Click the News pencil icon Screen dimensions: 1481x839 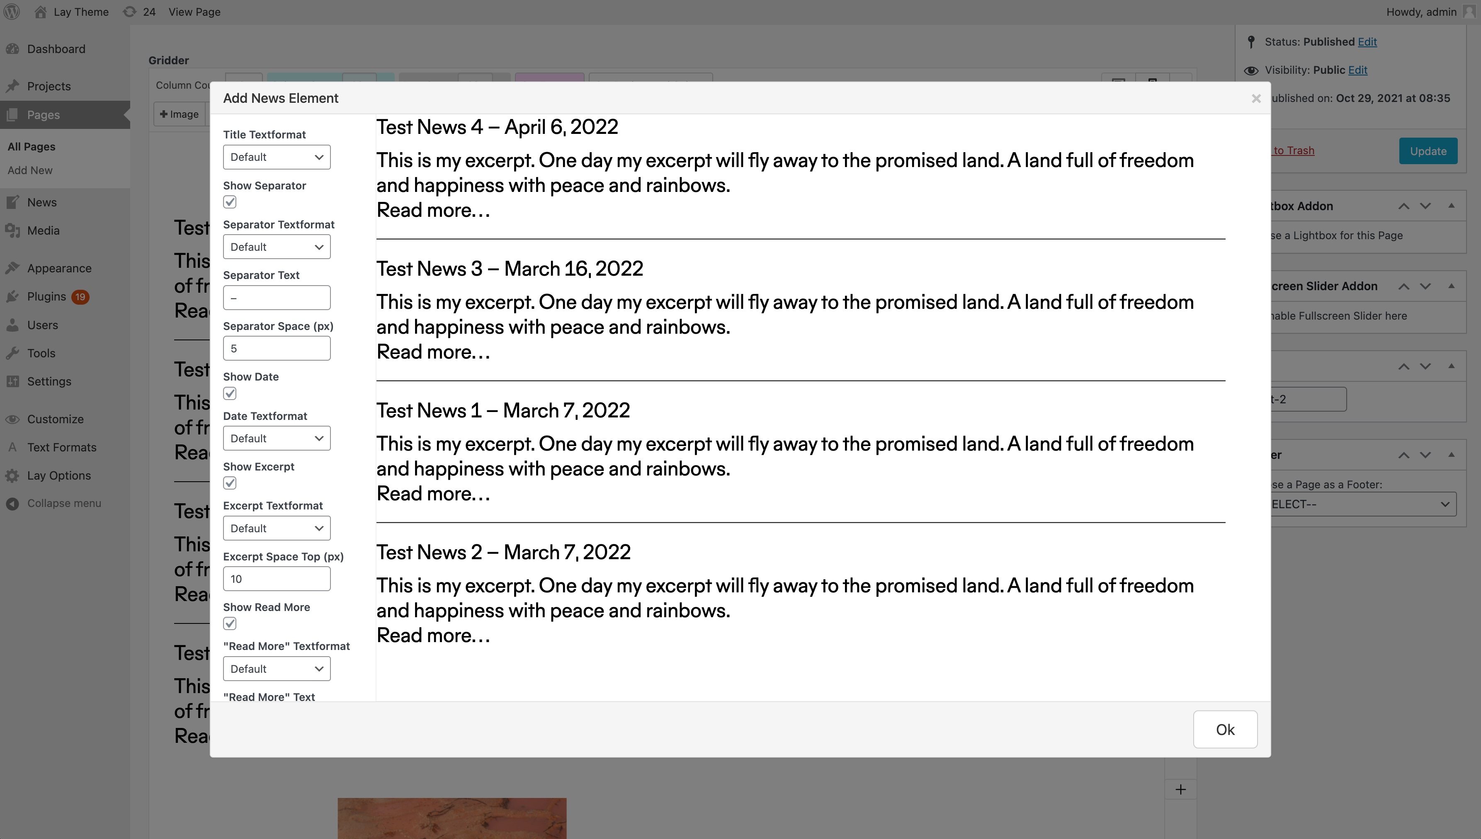[x=13, y=202]
